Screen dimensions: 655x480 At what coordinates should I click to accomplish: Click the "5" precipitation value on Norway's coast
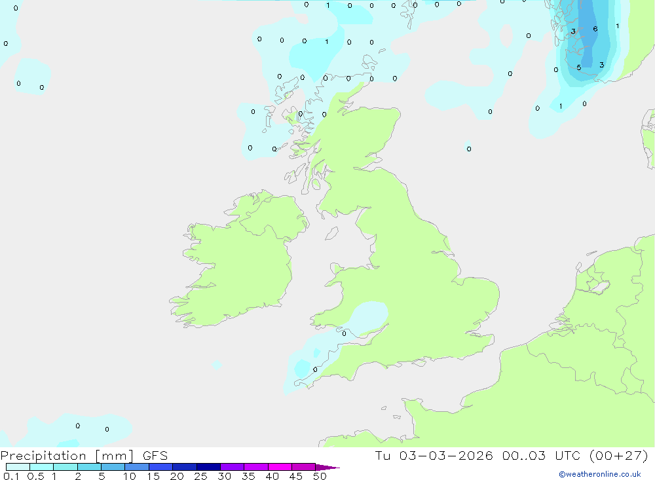(x=578, y=67)
